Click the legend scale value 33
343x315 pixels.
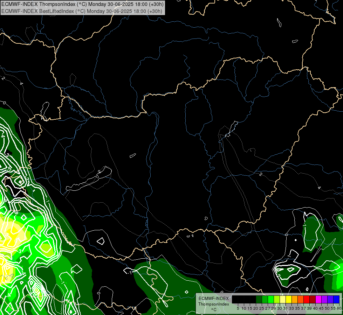(291, 308)
